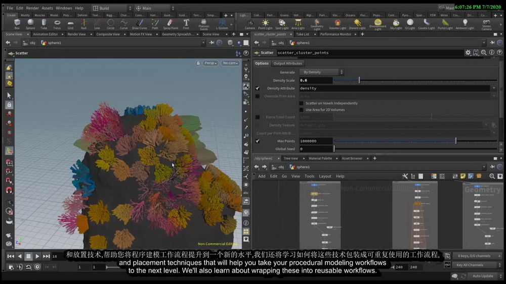
Task: Open the network editor Add menu
Action: 262,176
